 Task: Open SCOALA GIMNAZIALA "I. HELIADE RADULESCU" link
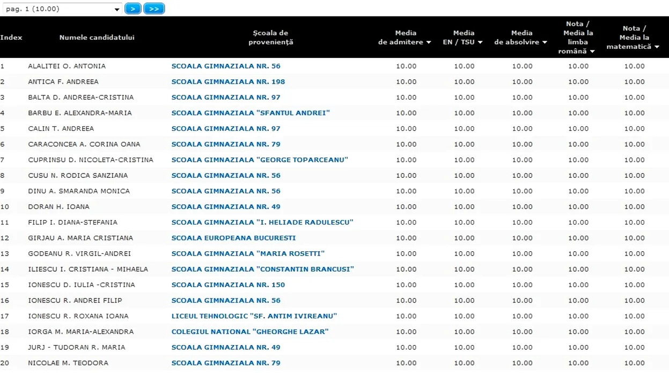[x=262, y=222]
